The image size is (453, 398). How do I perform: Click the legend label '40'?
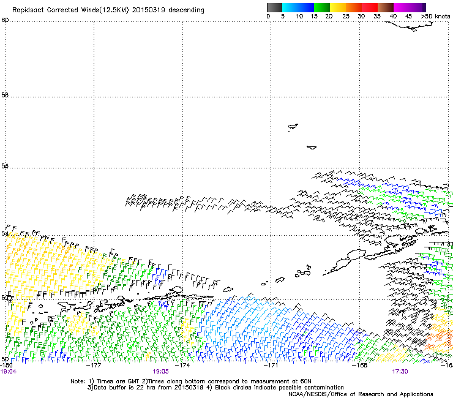click(393, 17)
